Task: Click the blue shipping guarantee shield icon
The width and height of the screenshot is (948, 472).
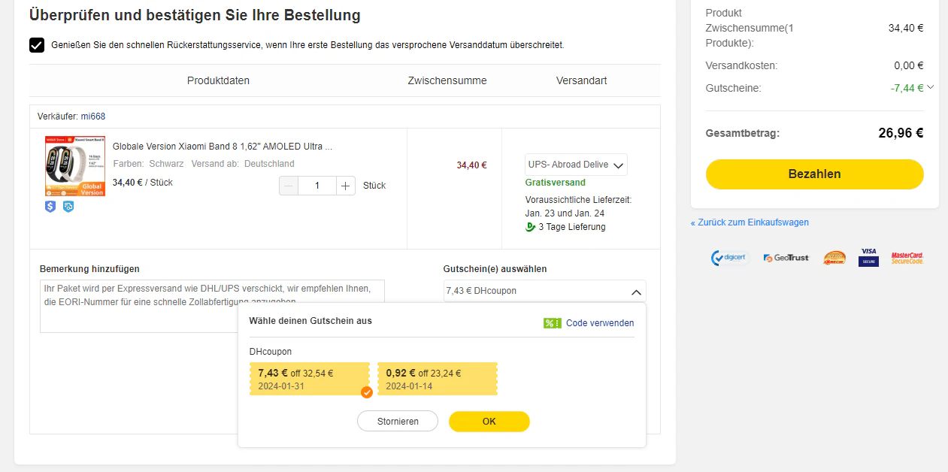Action: point(68,206)
